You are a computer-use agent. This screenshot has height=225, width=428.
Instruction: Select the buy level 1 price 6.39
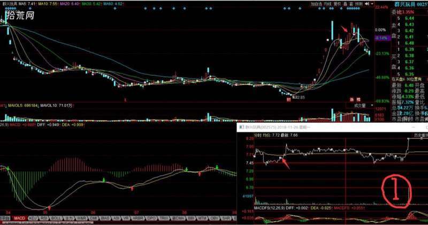409,49
